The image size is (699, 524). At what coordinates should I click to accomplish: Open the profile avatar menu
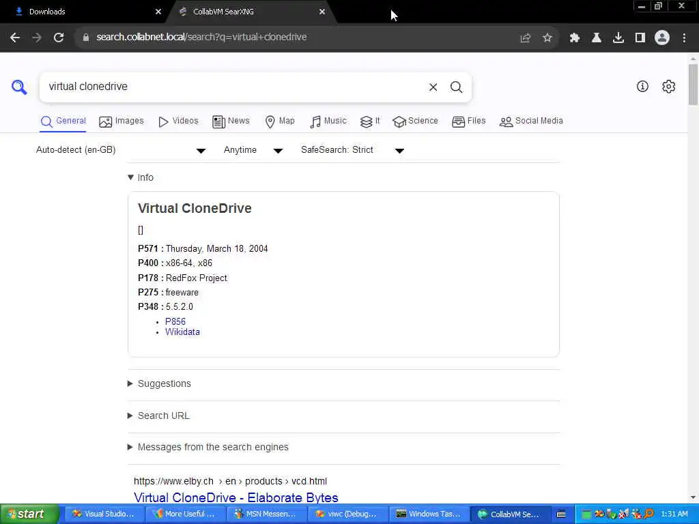[x=662, y=38]
